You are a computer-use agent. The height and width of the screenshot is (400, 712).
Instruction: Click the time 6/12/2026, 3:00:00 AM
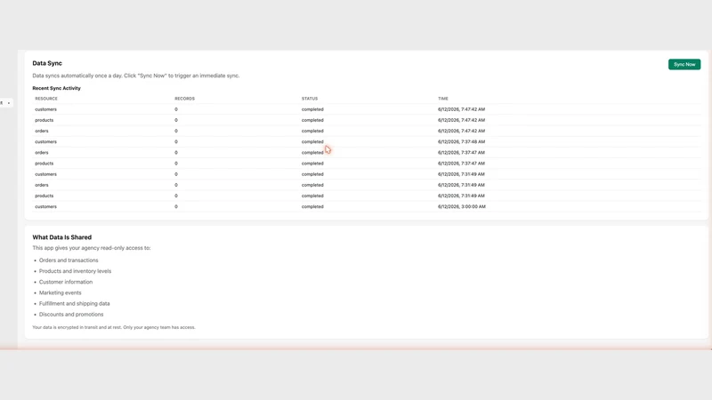pos(462,207)
